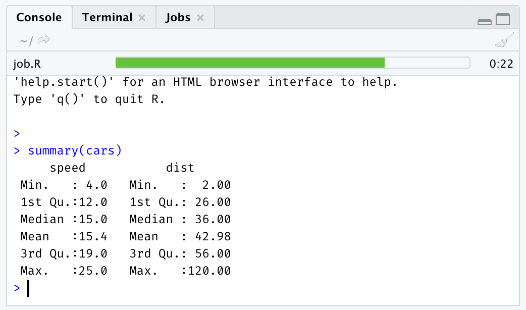This screenshot has height=310, width=526.
Task: Click the ~/ working directory path
Action: tap(26, 40)
